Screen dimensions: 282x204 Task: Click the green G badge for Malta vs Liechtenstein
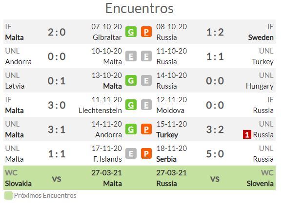(x=131, y=105)
